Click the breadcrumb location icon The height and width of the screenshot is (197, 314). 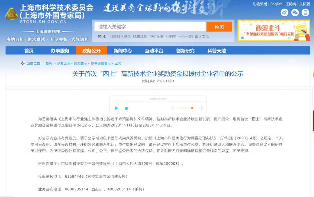click(23, 63)
